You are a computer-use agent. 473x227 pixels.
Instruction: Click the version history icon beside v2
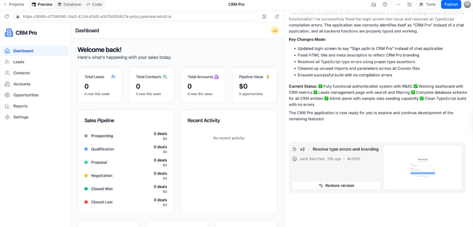coord(295,149)
